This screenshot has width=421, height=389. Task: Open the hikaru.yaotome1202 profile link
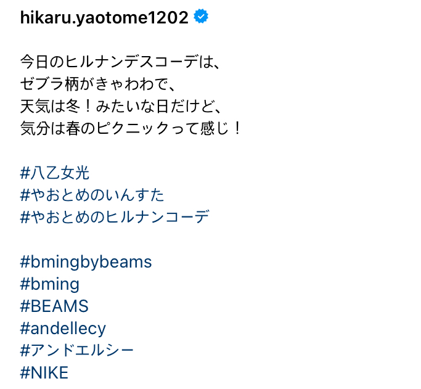click(104, 18)
